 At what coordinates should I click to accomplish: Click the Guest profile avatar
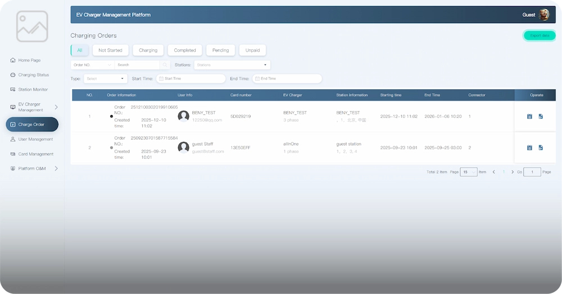(543, 15)
